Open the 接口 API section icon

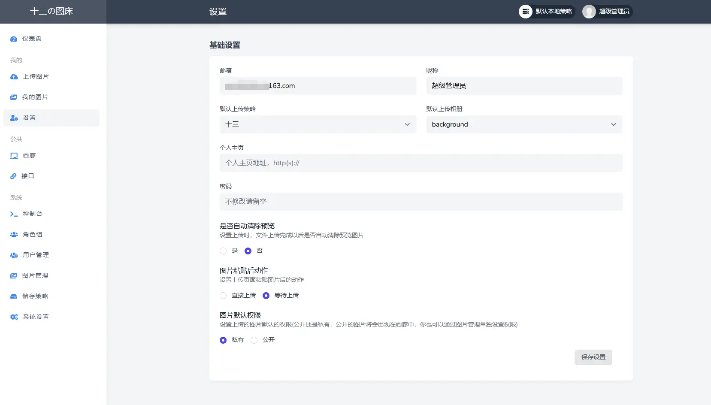pos(14,176)
